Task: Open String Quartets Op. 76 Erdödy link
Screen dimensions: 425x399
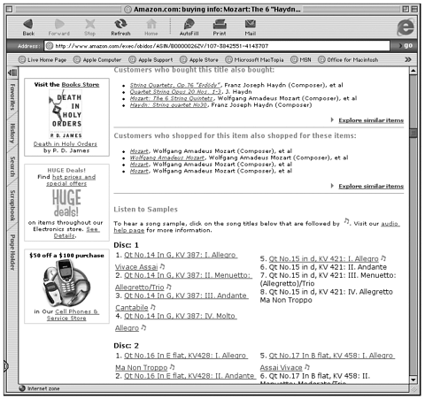Action: (175, 85)
